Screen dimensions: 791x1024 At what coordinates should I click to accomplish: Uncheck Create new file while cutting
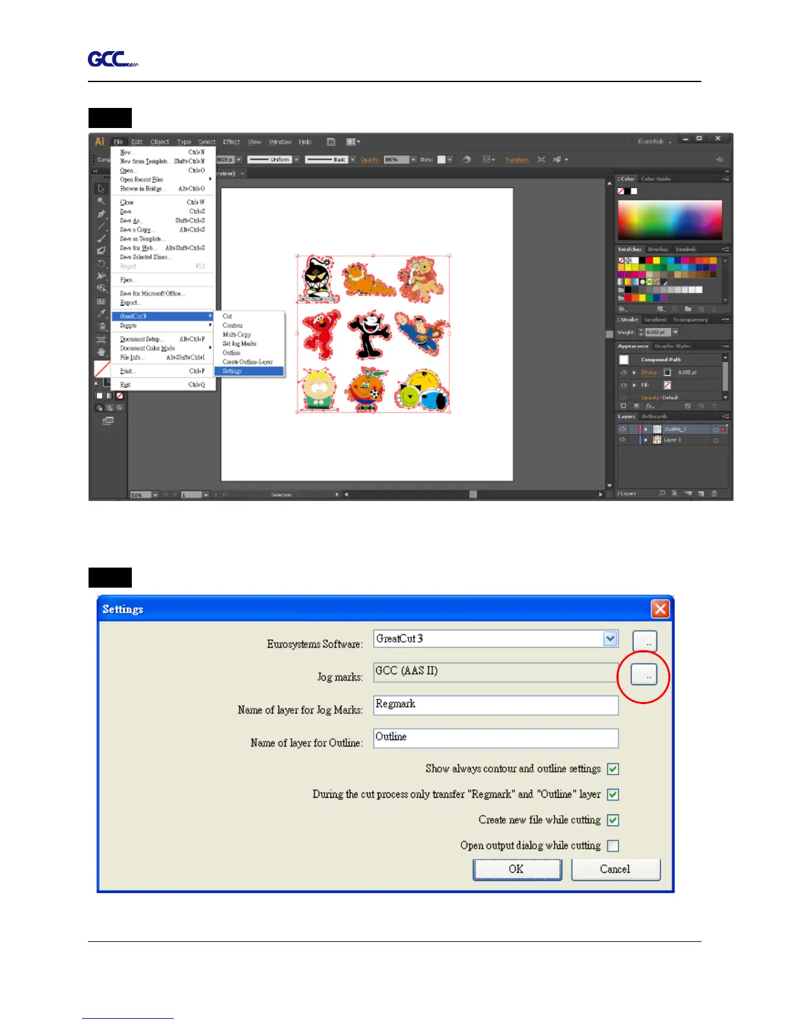point(613,820)
